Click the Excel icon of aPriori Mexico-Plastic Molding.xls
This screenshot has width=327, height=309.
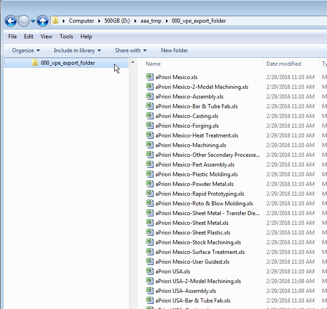click(x=149, y=174)
